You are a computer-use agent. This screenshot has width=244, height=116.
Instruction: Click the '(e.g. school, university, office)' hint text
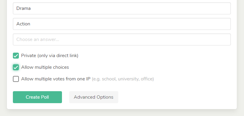point(123,79)
